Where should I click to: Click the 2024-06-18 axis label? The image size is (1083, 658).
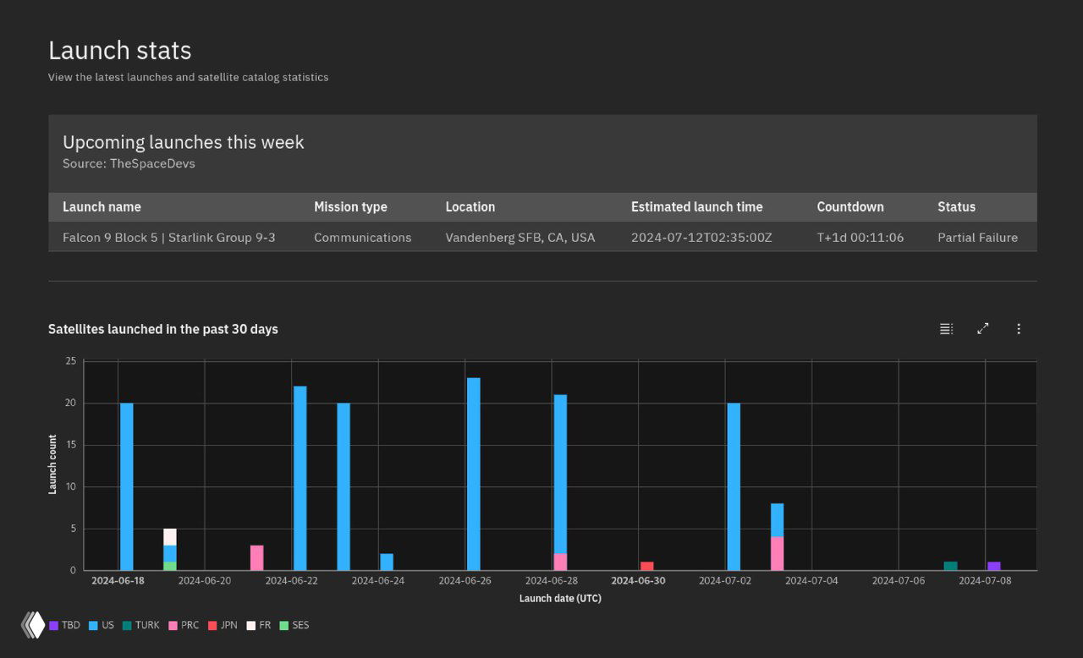(118, 581)
